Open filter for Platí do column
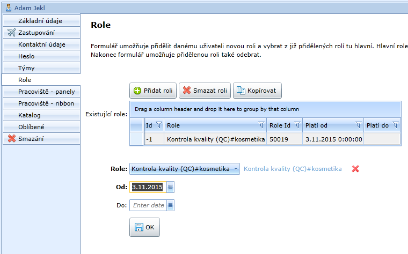 click(x=396, y=125)
